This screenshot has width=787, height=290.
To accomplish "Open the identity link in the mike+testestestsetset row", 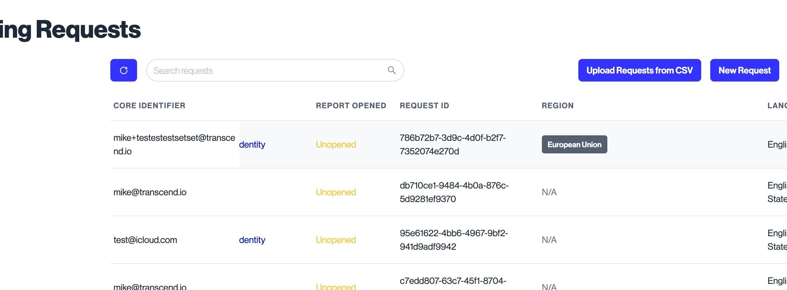I will coord(252,144).
